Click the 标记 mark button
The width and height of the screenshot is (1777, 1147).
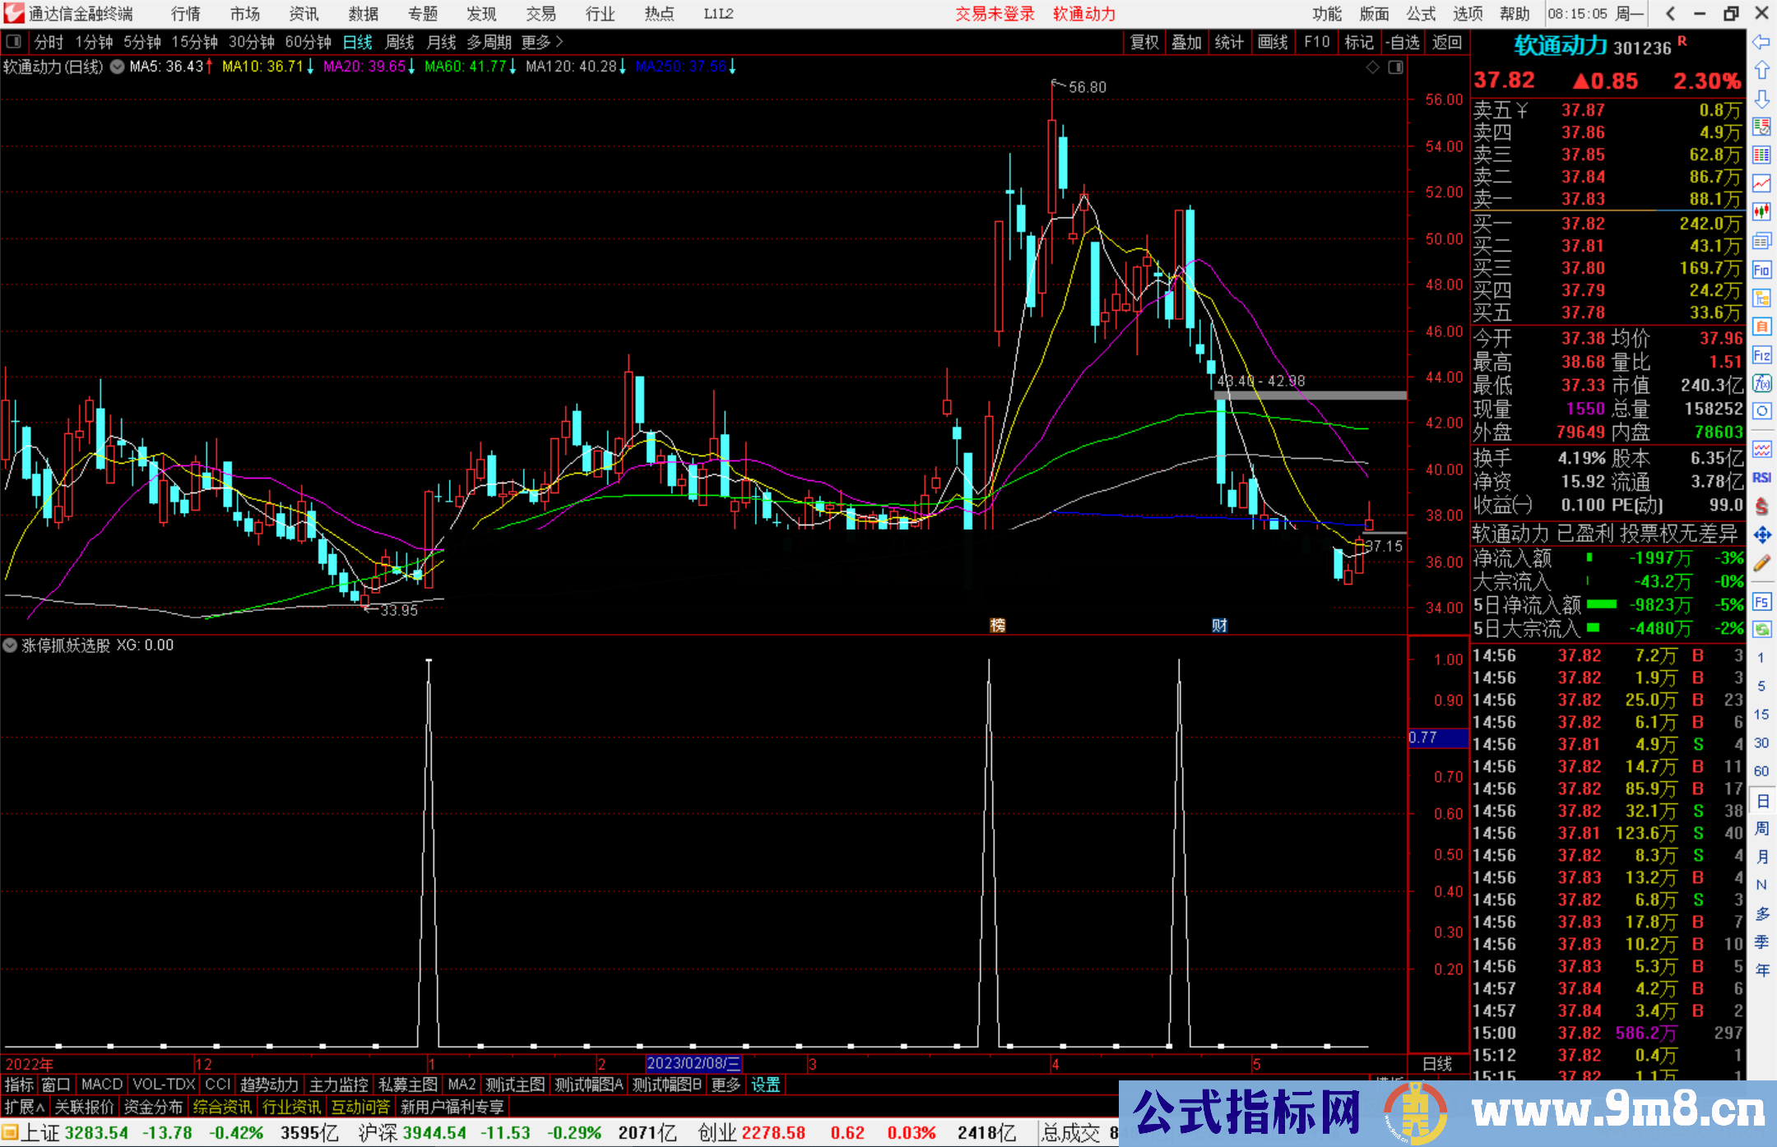[x=1359, y=42]
